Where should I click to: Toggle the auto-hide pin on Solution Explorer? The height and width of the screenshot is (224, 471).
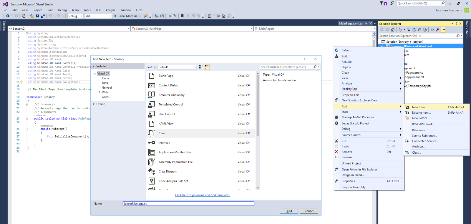(457, 24)
